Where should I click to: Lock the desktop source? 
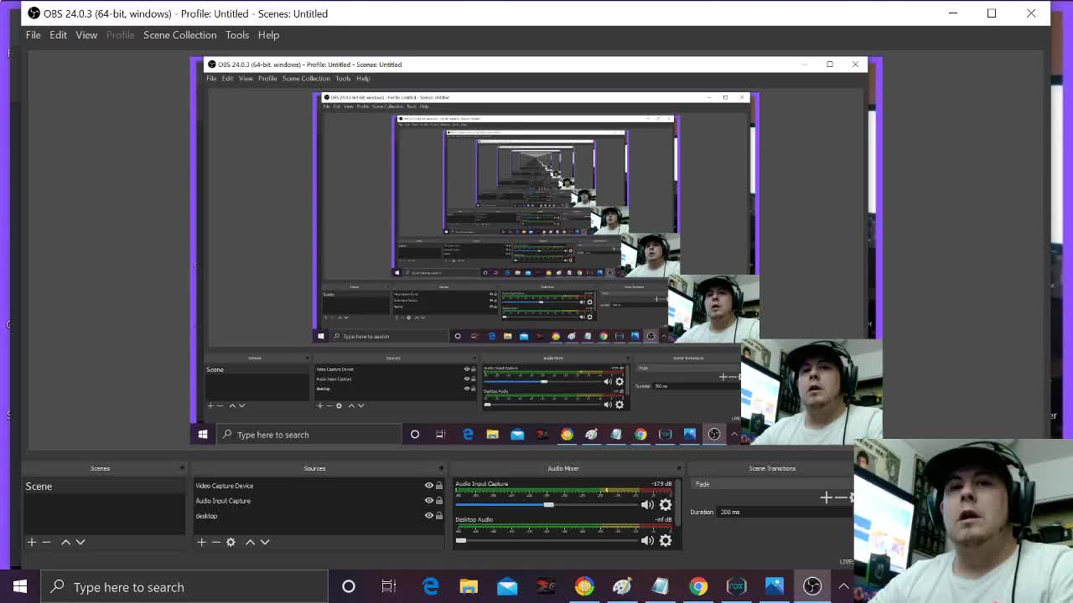click(x=439, y=516)
